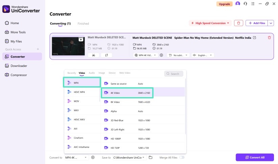Open the English audio track dropdown
Viewport: 278px width, 164px height.
pyautogui.click(x=203, y=55)
